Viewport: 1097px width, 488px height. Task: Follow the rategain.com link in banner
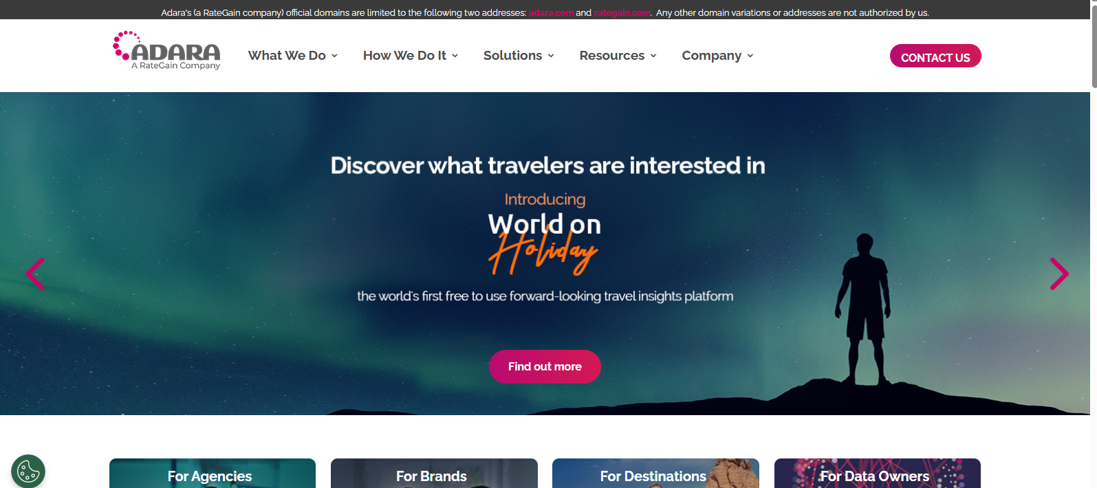click(622, 13)
